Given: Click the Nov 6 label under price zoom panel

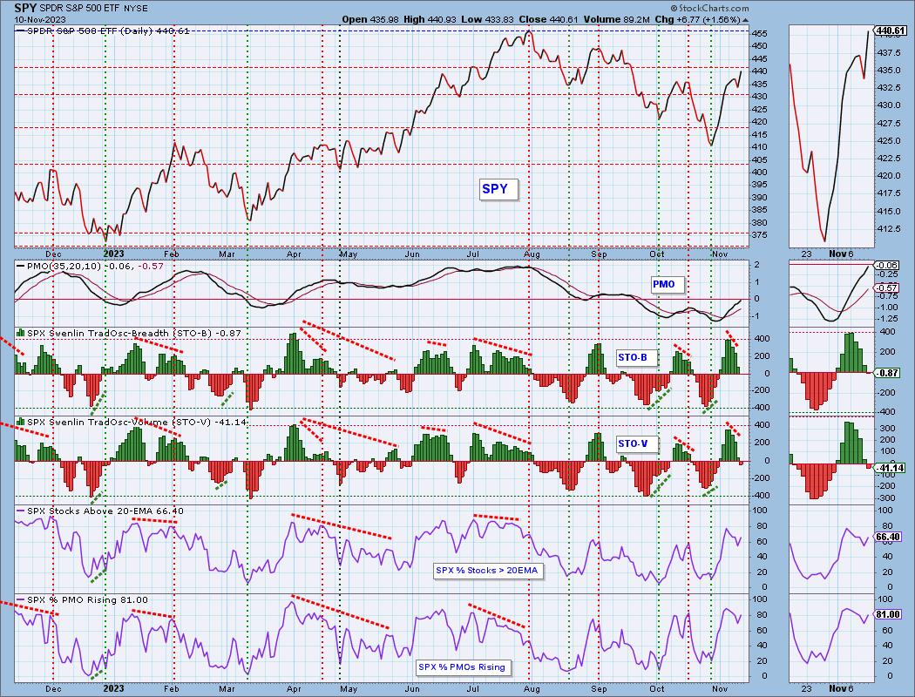Looking at the screenshot, I should pyautogui.click(x=841, y=254).
